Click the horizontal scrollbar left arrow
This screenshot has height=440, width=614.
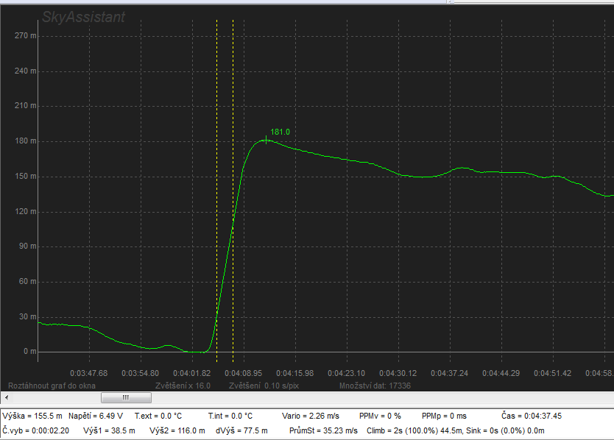pyautogui.click(x=5, y=397)
